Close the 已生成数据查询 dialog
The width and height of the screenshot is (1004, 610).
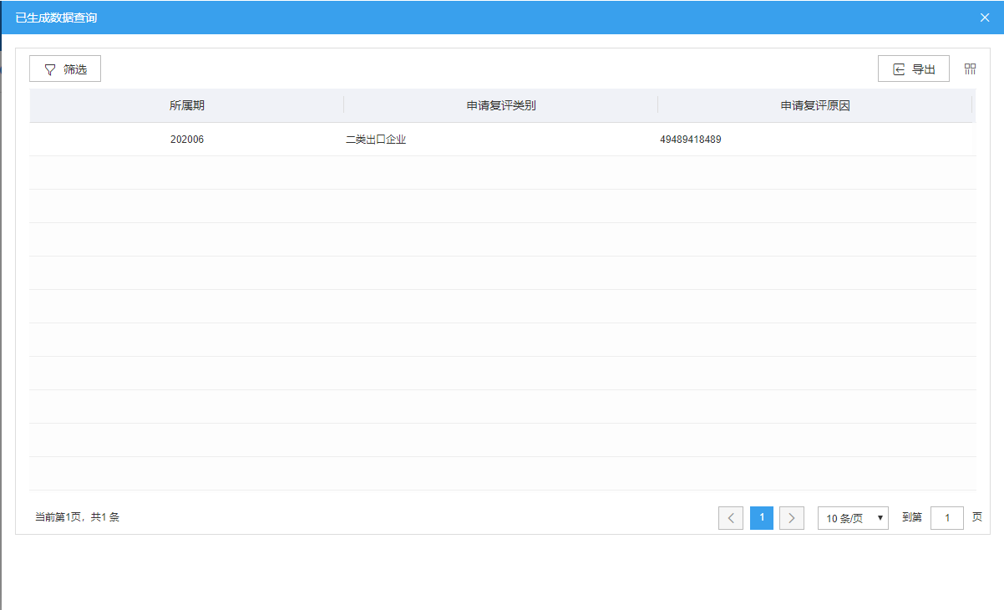point(984,18)
